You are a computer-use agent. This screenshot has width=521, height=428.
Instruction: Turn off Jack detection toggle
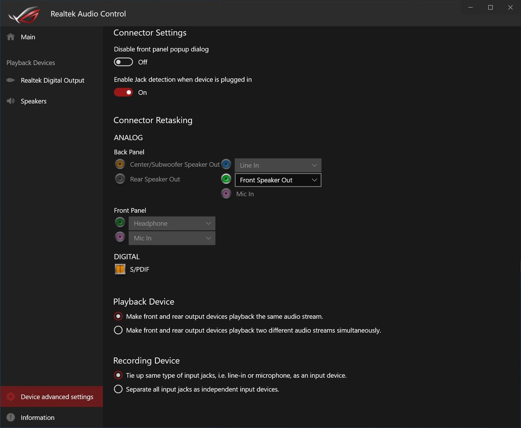[x=123, y=92]
